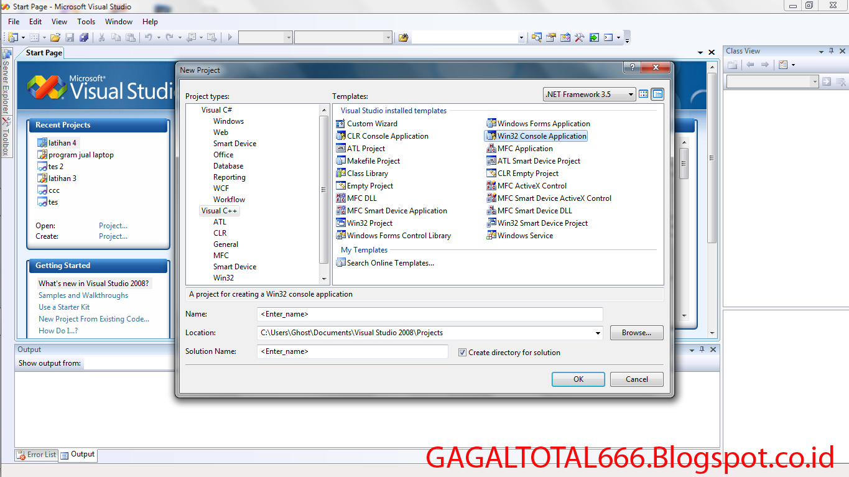Open the Server Explorer side tab

(x=6, y=81)
